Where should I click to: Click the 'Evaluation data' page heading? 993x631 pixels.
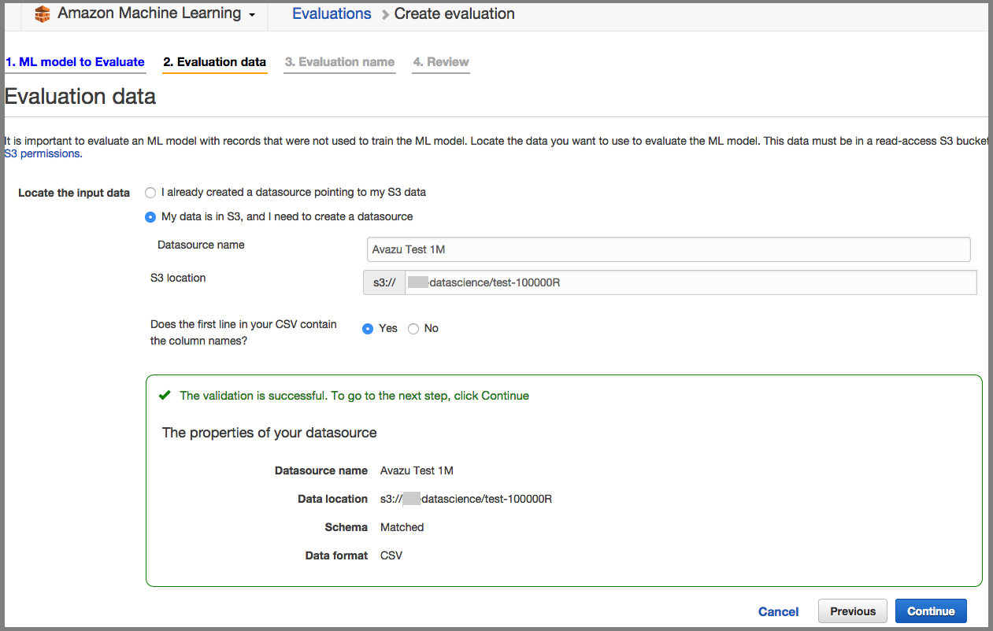tap(80, 96)
